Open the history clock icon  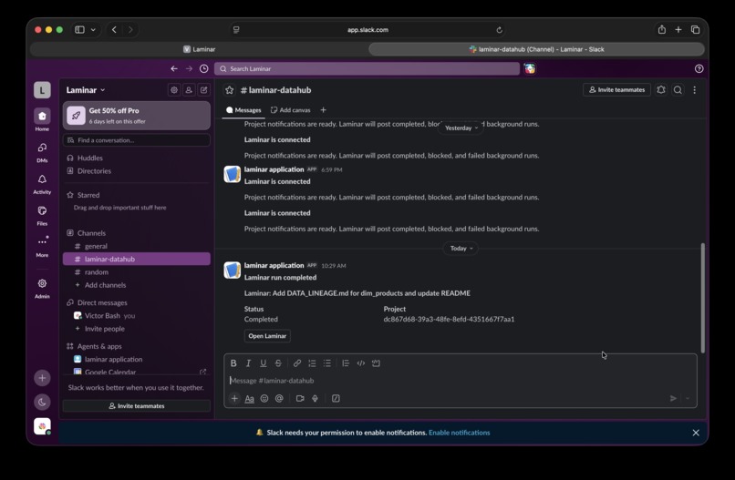click(204, 68)
